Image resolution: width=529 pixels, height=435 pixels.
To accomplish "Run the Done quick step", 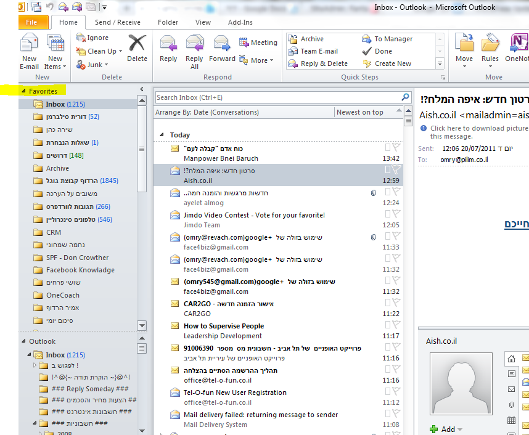I will click(377, 51).
